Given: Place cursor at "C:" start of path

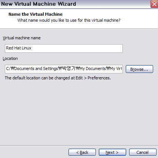Looking at the screenshot, I should [x=6, y=69].
